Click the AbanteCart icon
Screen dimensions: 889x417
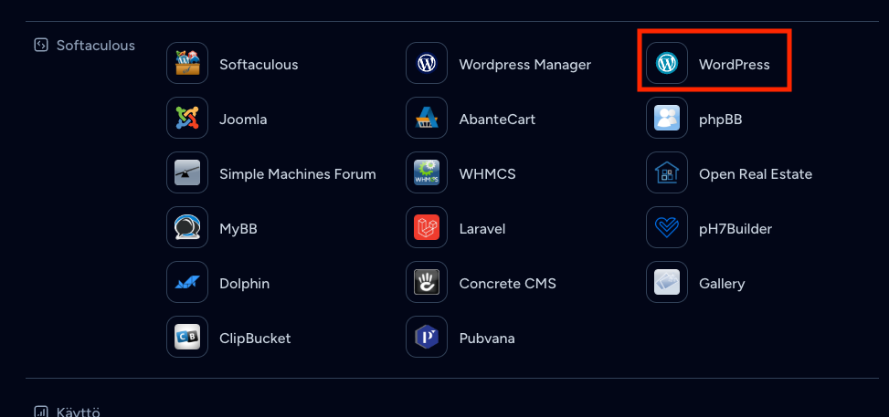click(427, 118)
